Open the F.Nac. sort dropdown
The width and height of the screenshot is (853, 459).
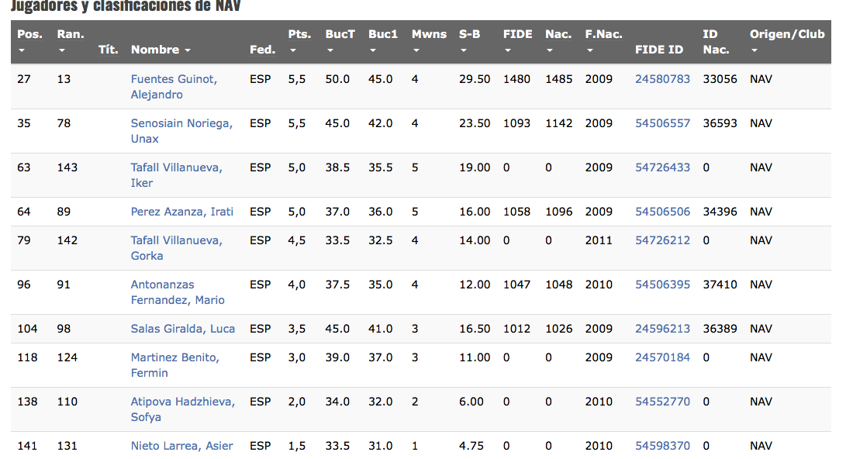[x=591, y=50]
